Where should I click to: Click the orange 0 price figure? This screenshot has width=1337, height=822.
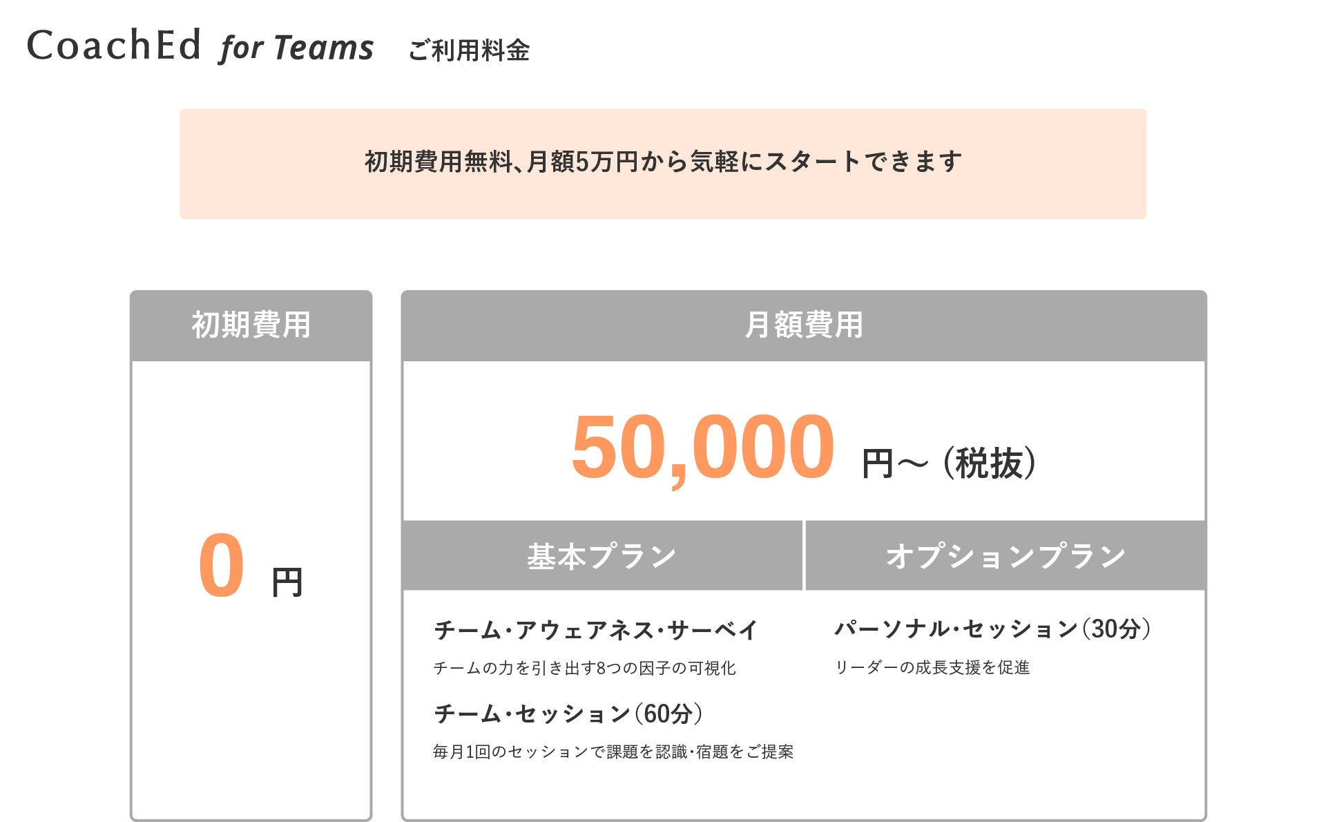tap(221, 566)
